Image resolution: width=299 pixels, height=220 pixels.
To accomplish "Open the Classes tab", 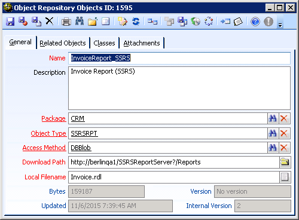I will 104,43.
